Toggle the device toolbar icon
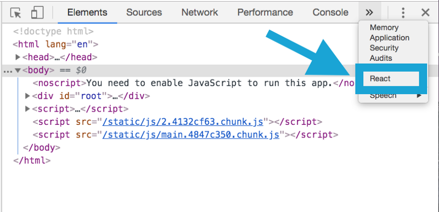 [37, 13]
